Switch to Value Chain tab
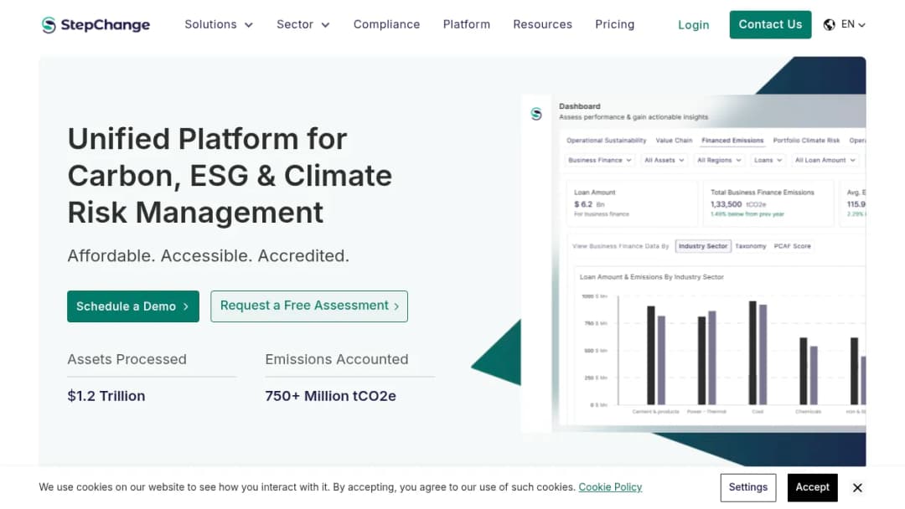Image resolution: width=905 pixels, height=509 pixels. 674,141
